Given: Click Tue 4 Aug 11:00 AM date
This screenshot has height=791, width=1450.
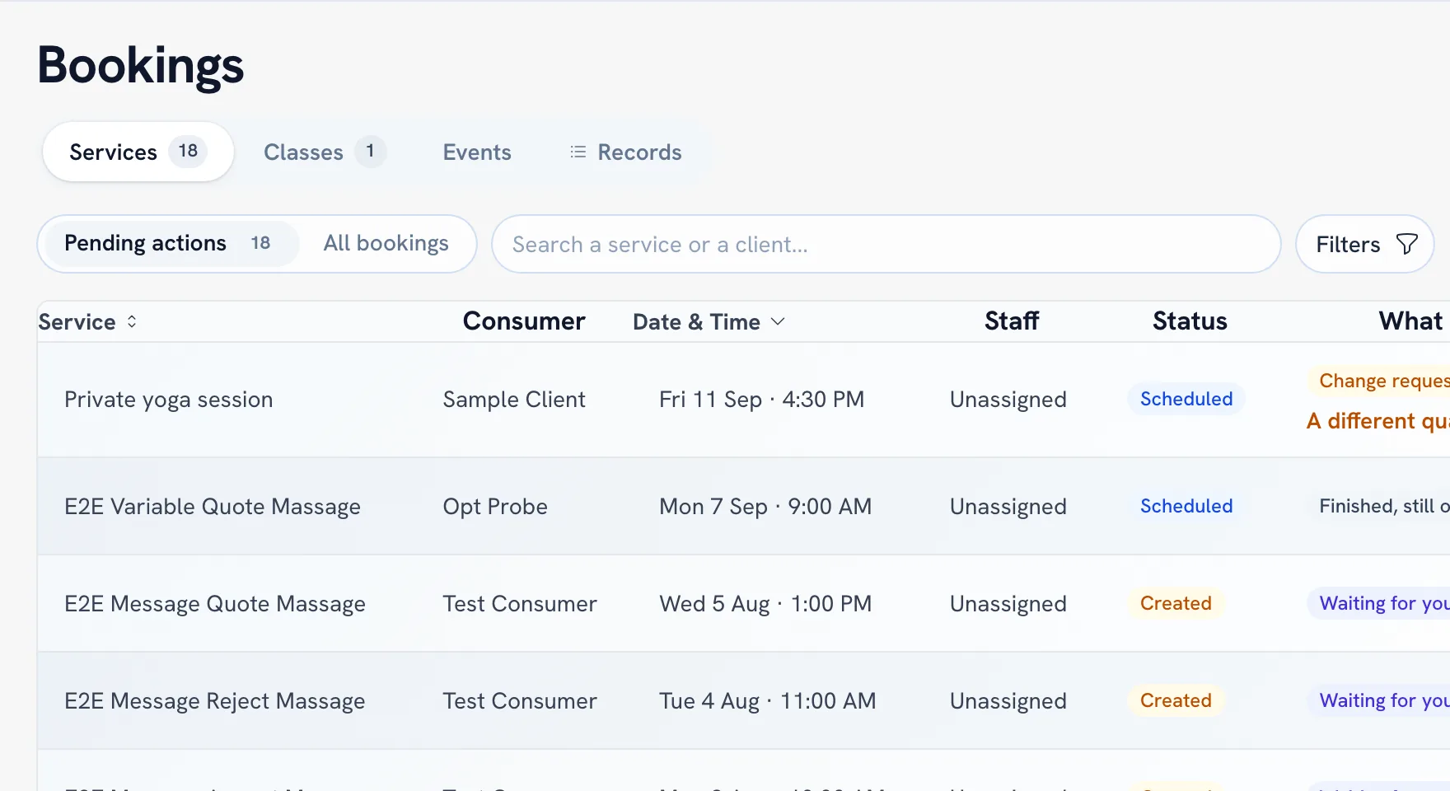Looking at the screenshot, I should pyautogui.click(x=768, y=701).
